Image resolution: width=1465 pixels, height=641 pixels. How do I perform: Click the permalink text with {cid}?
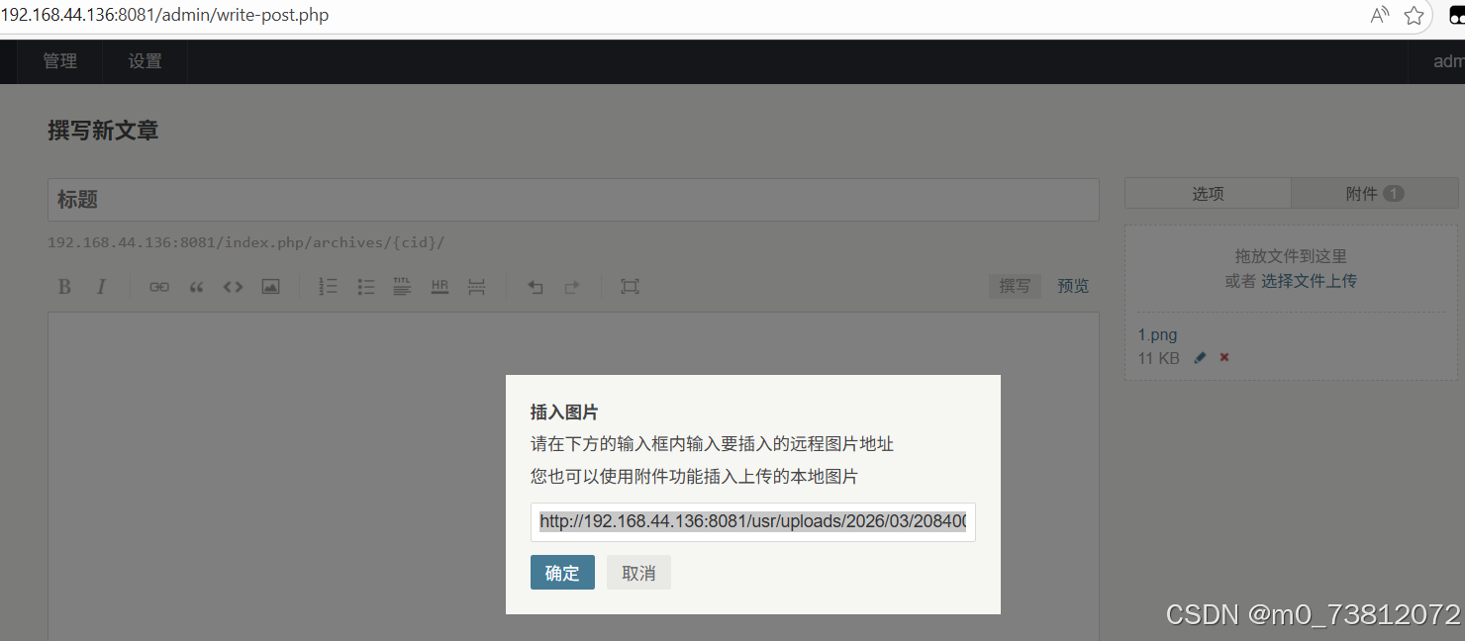(246, 242)
